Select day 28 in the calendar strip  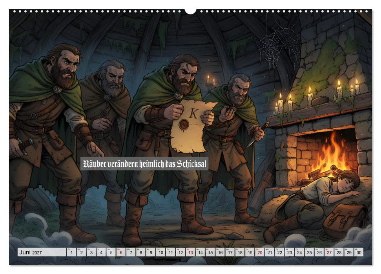[x=339, y=252]
